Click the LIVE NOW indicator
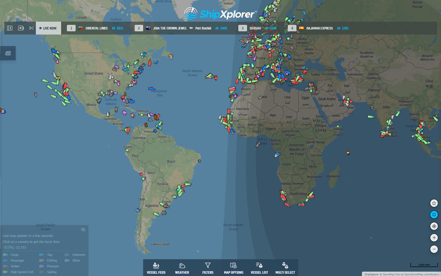The height and width of the screenshot is (276, 441). click(x=48, y=28)
